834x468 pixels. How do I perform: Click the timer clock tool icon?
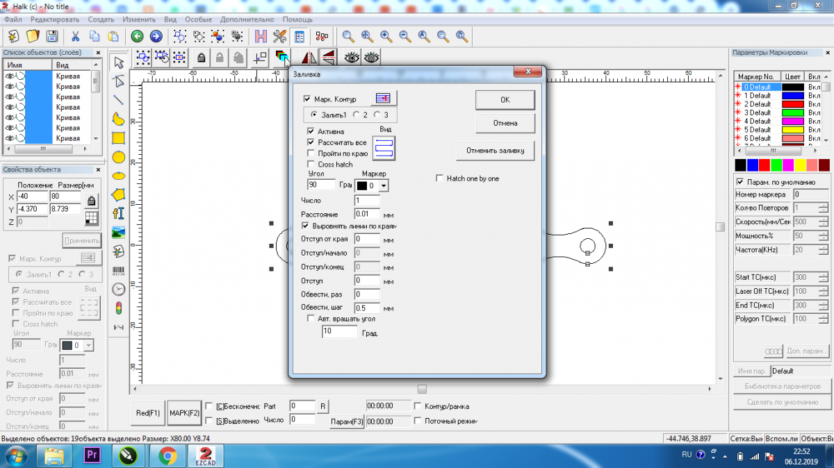(x=119, y=289)
